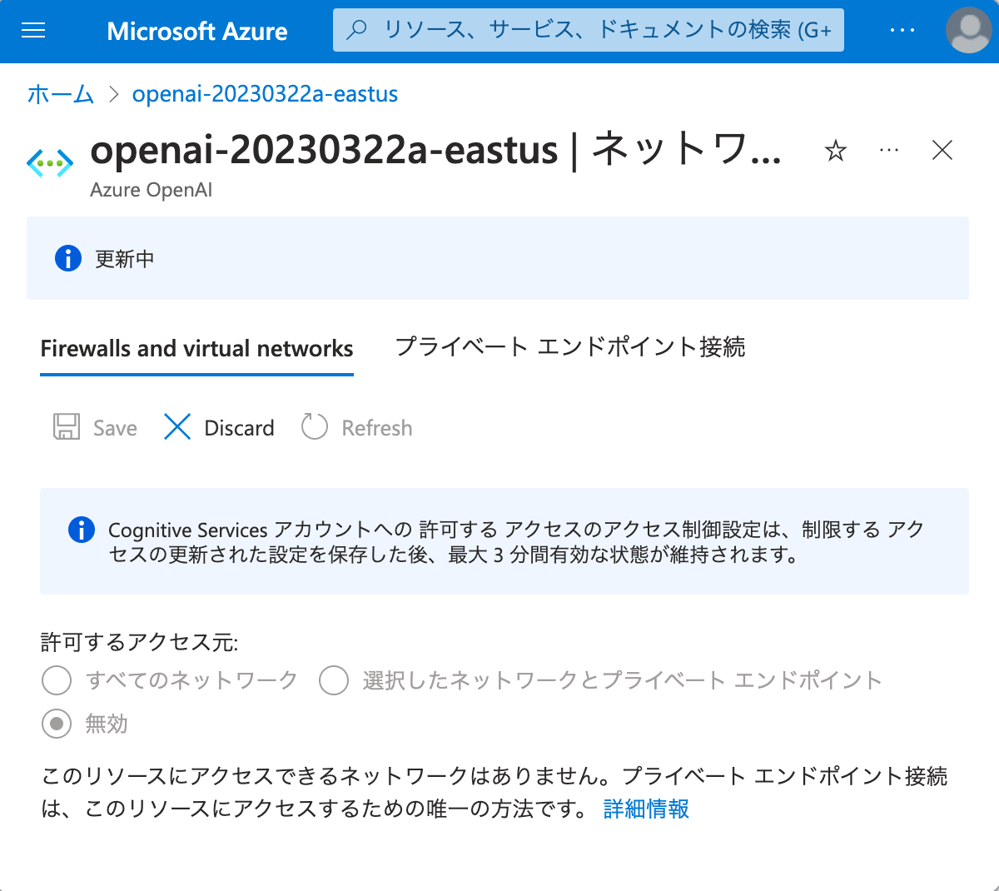Open your account avatar menu
The image size is (999, 891).
[968, 30]
